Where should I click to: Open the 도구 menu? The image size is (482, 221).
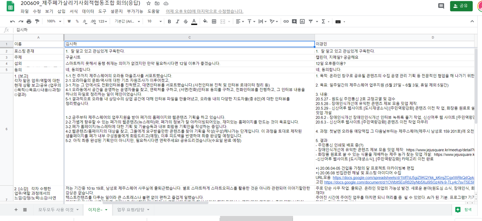pos(102,12)
